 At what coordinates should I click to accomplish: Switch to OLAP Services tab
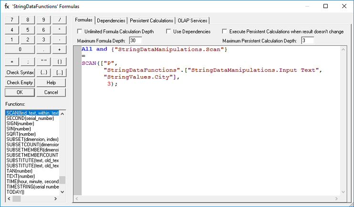[192, 21]
